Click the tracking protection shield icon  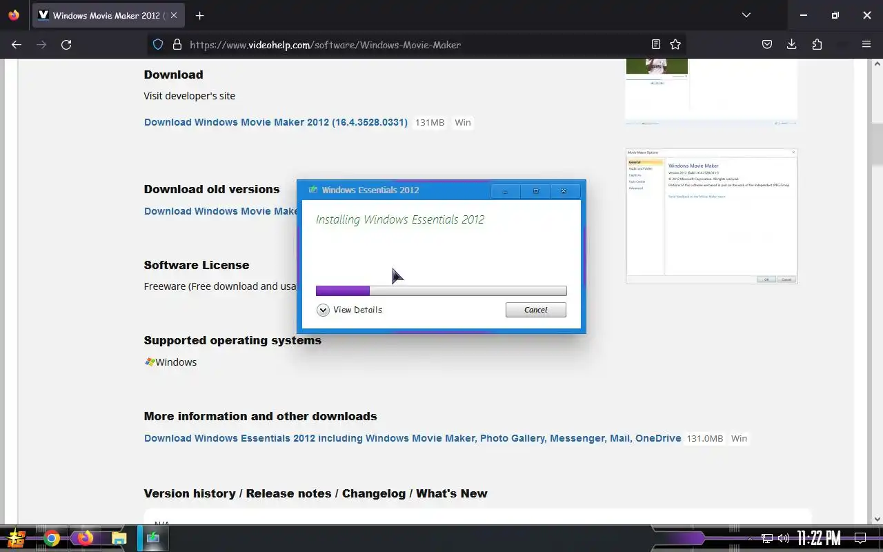pos(158,44)
